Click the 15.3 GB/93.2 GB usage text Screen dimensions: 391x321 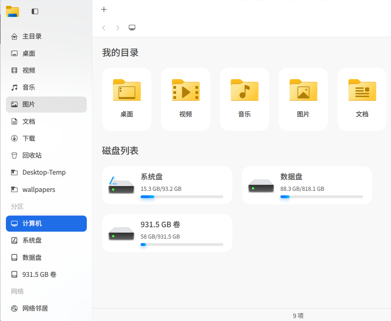[x=161, y=189]
